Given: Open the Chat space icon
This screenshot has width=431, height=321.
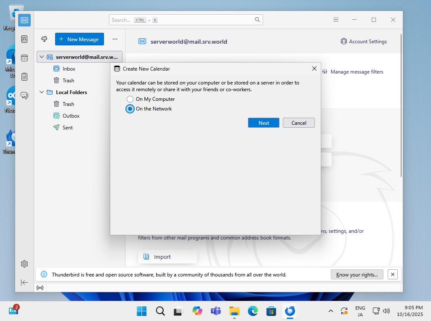Looking at the screenshot, I should (24, 95).
